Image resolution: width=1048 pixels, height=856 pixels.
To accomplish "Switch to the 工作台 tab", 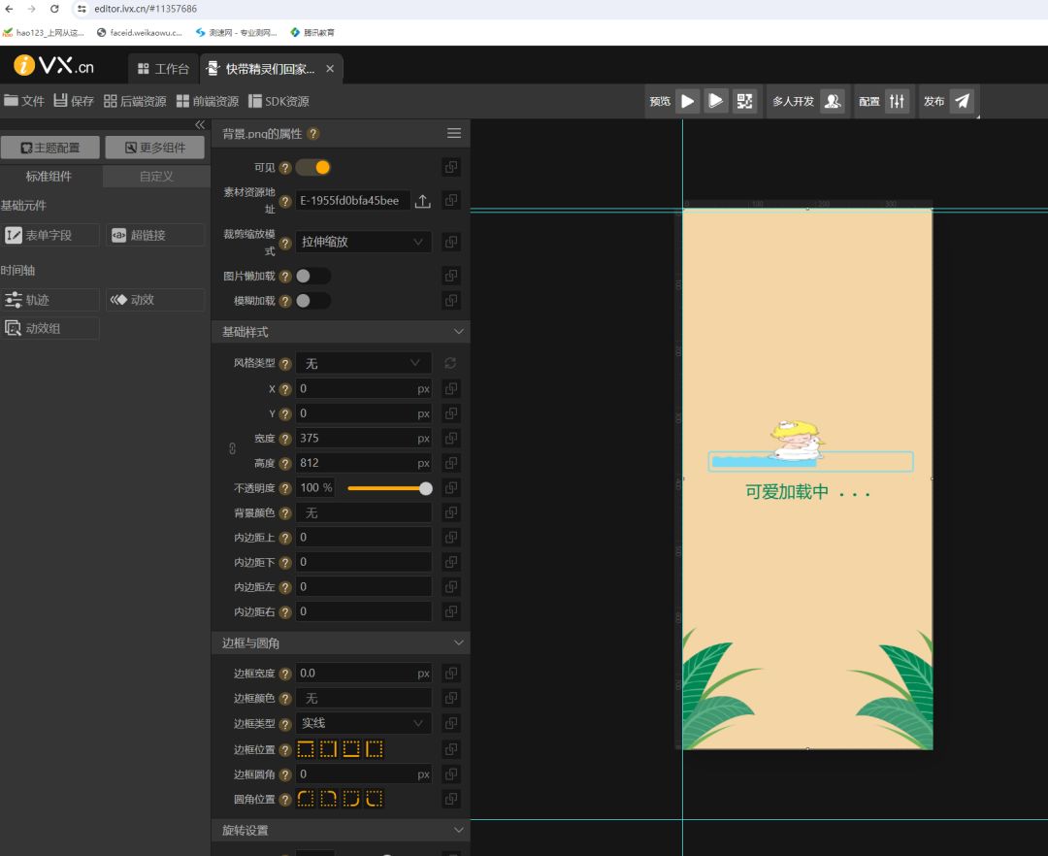I will click(x=163, y=69).
